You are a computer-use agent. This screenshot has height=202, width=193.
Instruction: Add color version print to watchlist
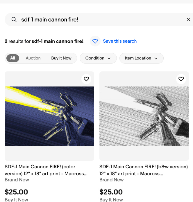tap(86, 79)
